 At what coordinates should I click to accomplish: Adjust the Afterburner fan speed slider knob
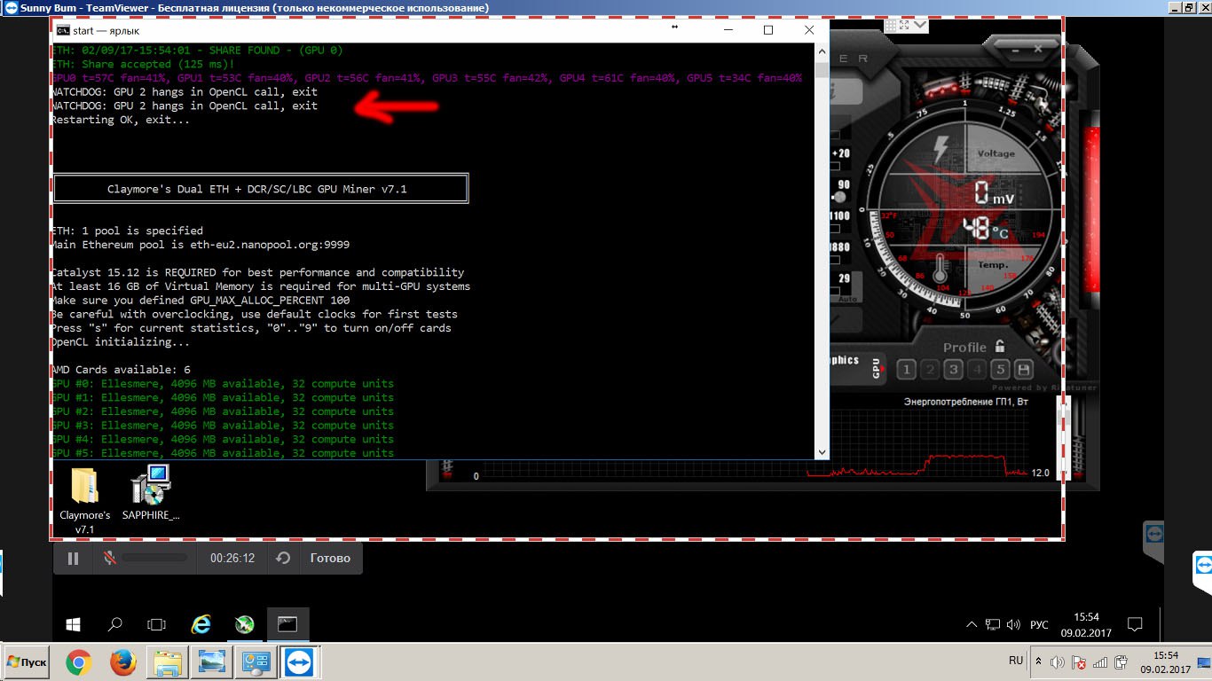[841, 197]
